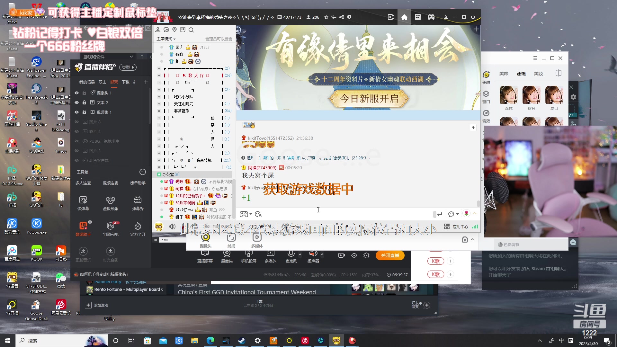Add a new scene with plus button
This screenshot has width=617, height=347.
(x=146, y=82)
